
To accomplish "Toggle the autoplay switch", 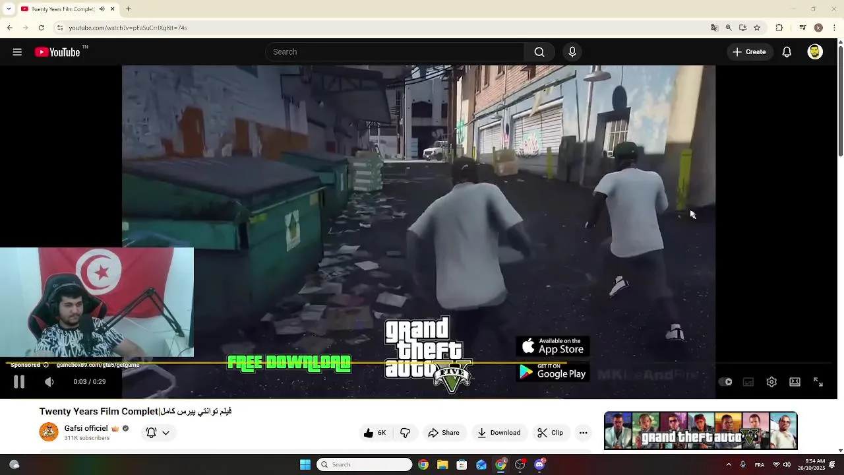I will click(x=725, y=382).
